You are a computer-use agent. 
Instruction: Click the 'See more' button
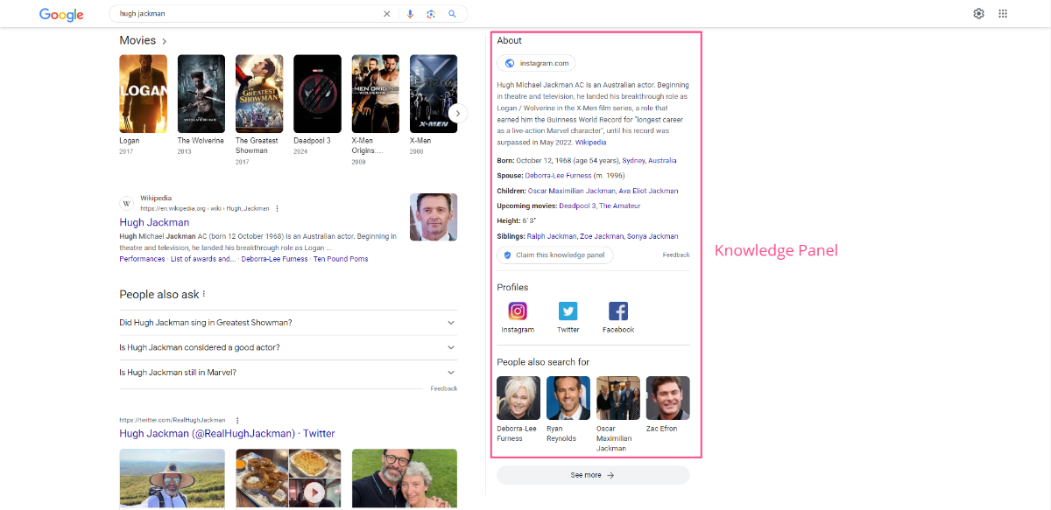click(x=593, y=475)
